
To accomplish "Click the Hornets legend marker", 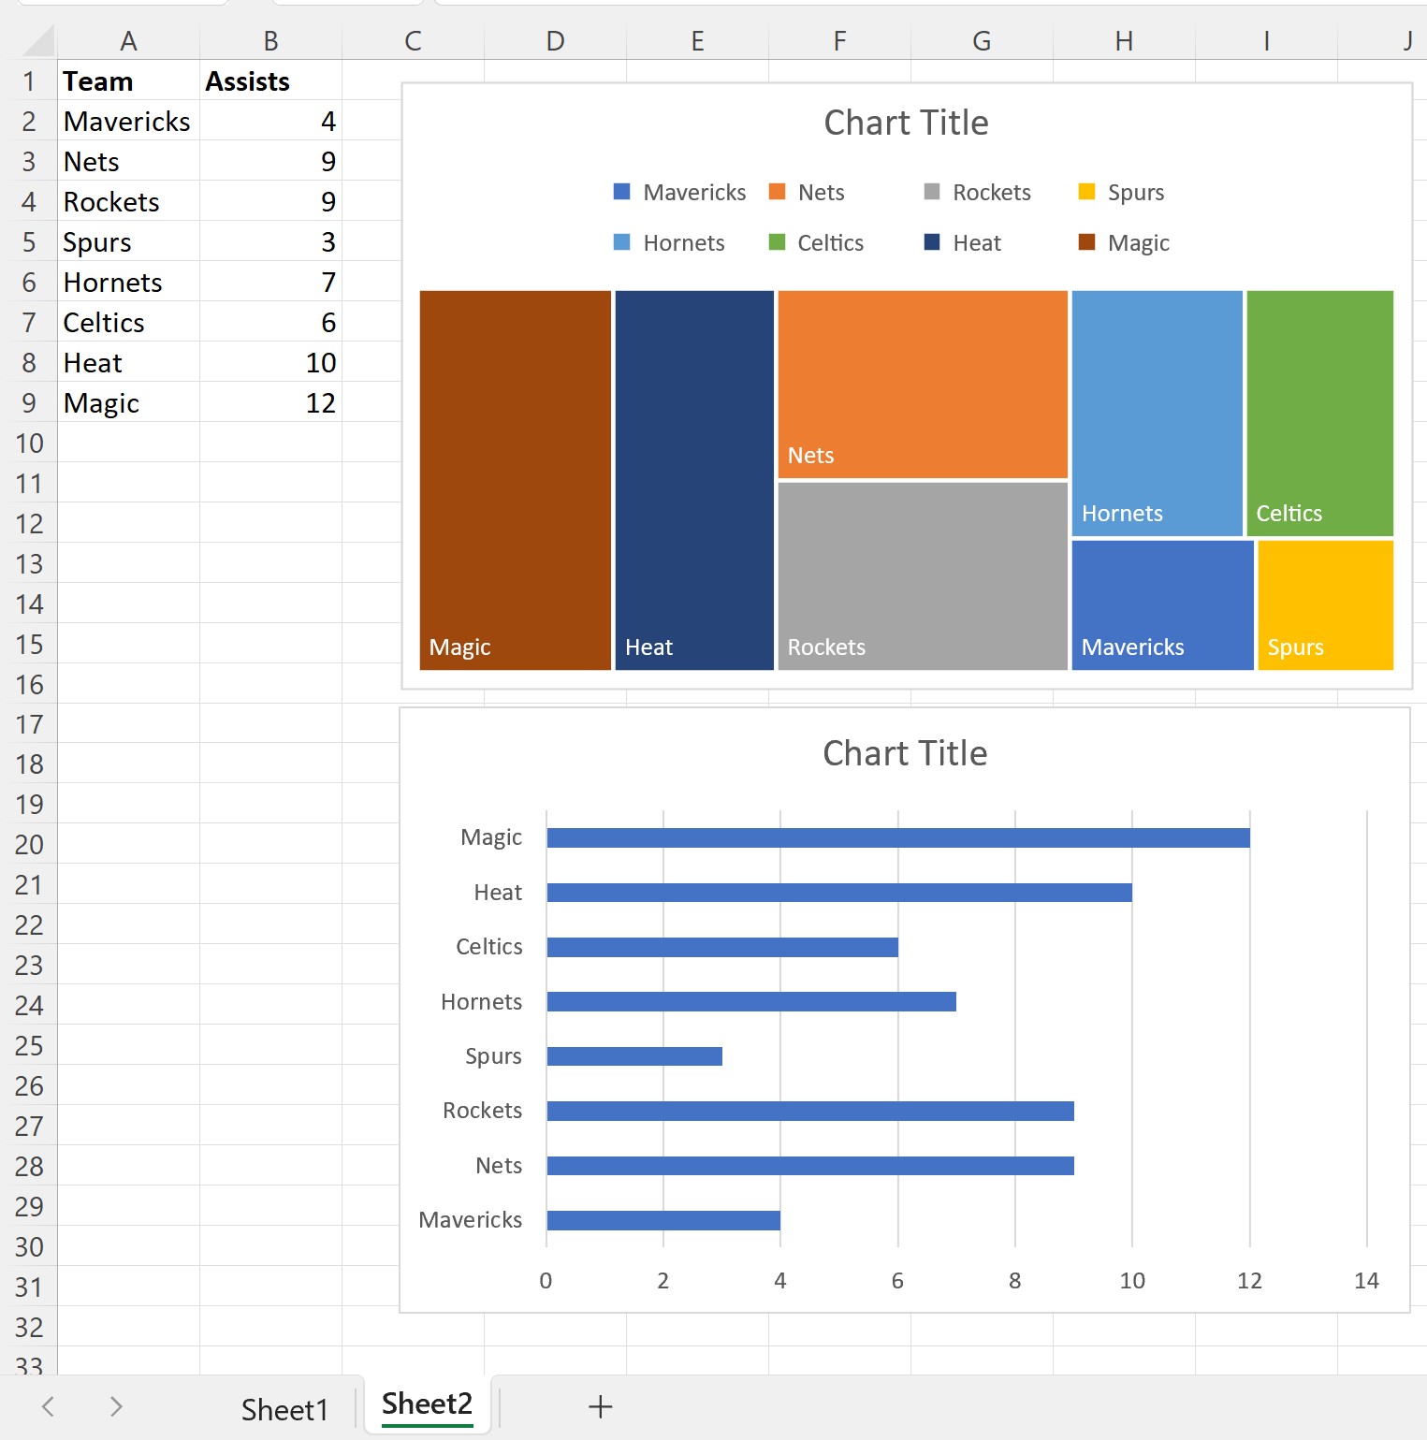I will [620, 242].
